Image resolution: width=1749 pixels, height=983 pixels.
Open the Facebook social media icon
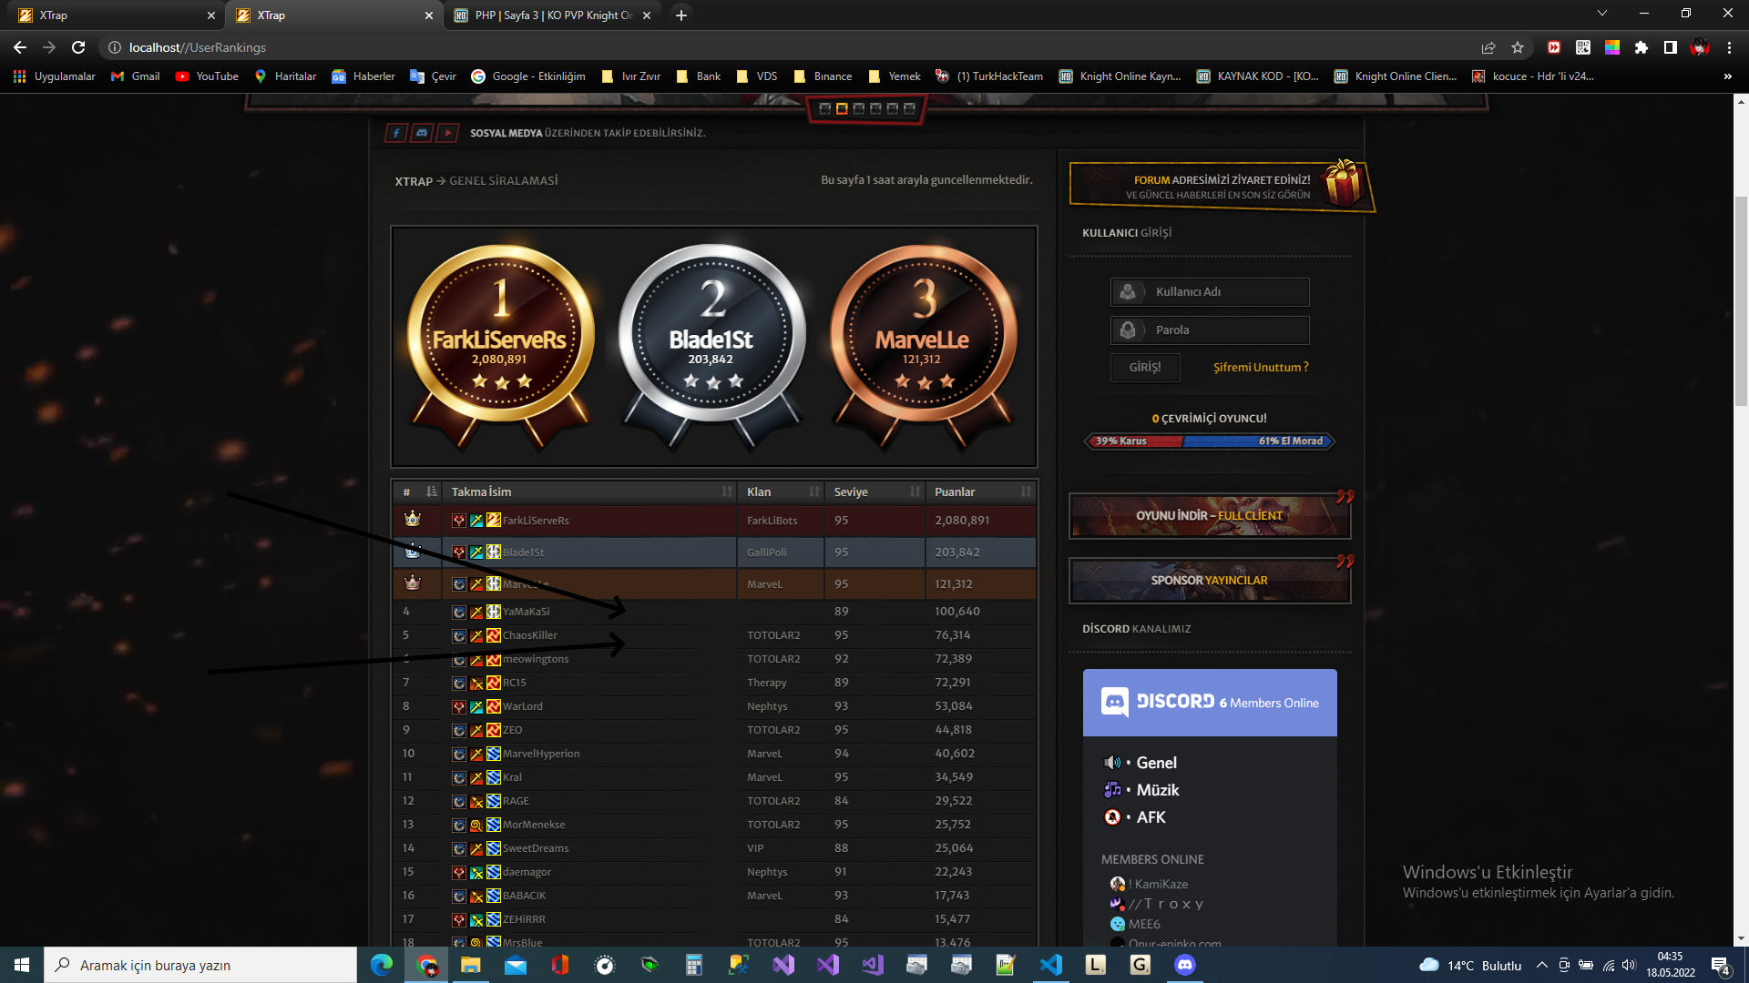coord(395,133)
